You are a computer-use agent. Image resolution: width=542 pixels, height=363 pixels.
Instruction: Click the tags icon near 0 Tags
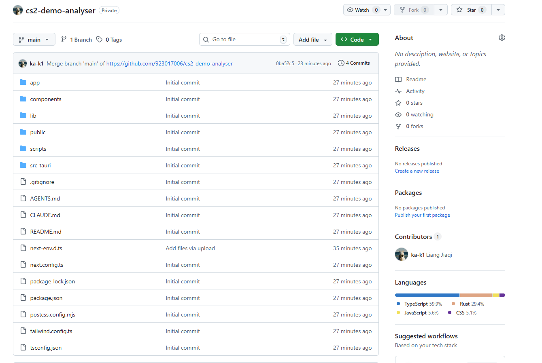pyautogui.click(x=99, y=40)
